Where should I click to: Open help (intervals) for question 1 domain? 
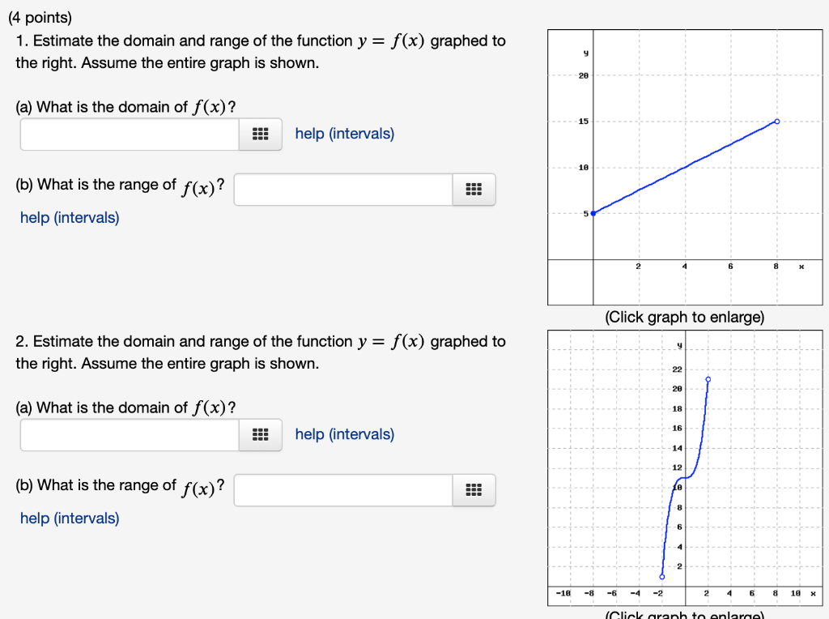point(344,133)
